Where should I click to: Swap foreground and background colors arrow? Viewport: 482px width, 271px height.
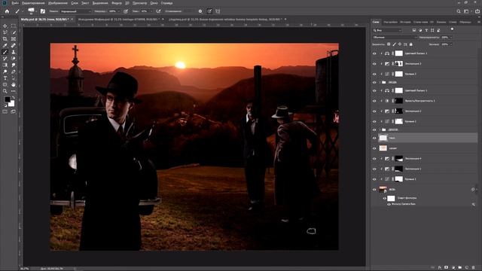click(x=14, y=98)
